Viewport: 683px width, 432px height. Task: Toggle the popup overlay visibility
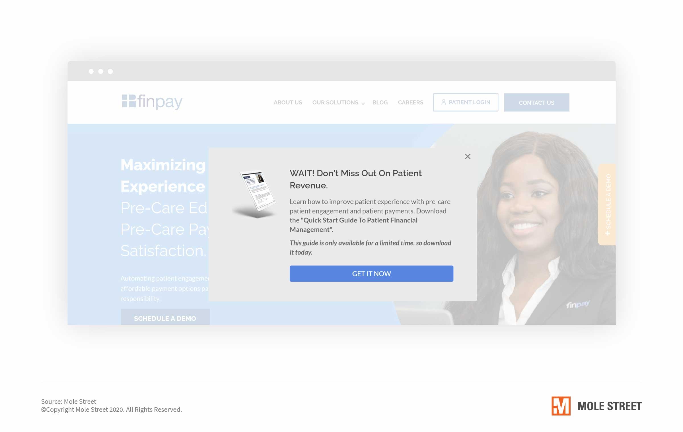pyautogui.click(x=467, y=156)
